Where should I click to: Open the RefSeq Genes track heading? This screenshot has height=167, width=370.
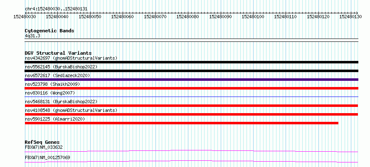pos(42,142)
